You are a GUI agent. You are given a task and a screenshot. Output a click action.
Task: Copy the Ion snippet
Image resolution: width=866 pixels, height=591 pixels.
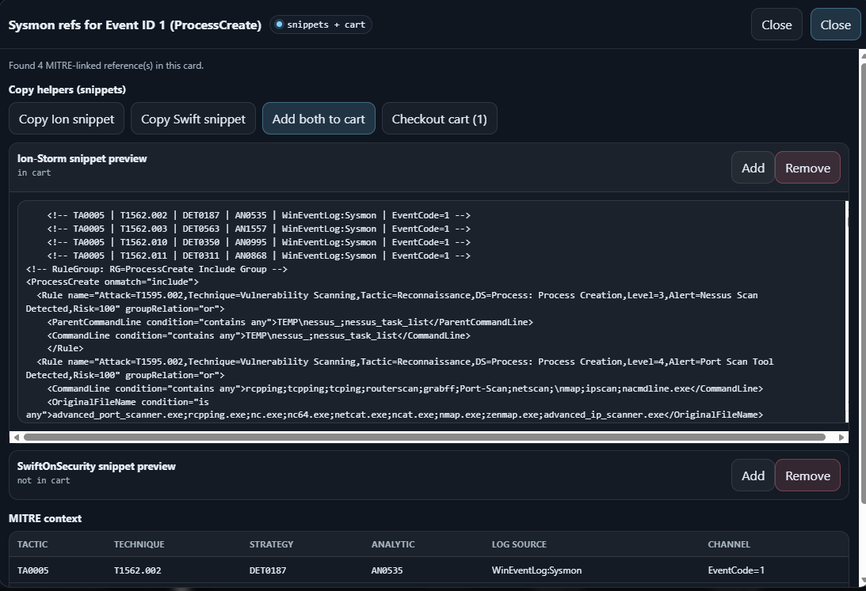tap(67, 119)
